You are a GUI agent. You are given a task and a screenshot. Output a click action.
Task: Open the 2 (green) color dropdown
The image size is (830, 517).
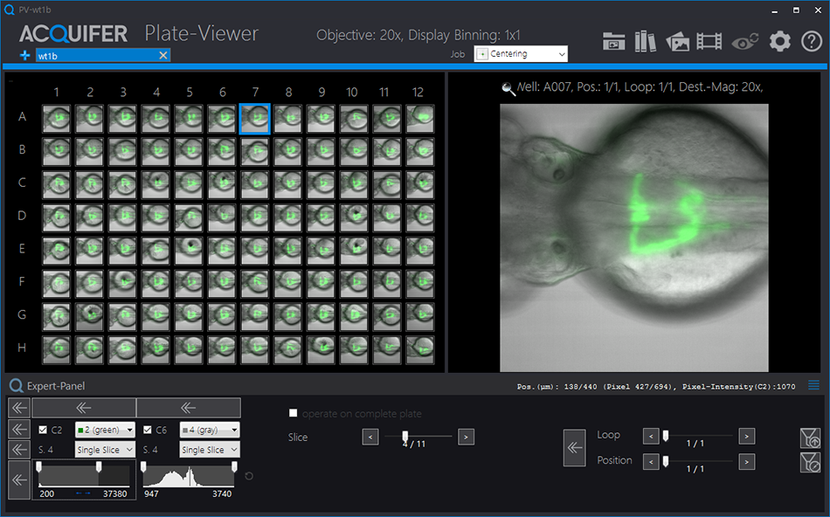pyautogui.click(x=105, y=430)
